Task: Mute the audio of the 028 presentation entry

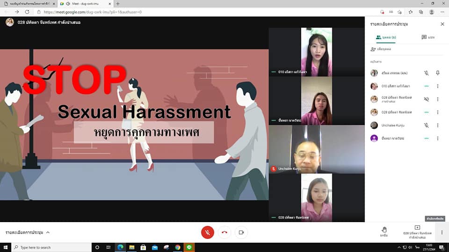Action: click(426, 99)
